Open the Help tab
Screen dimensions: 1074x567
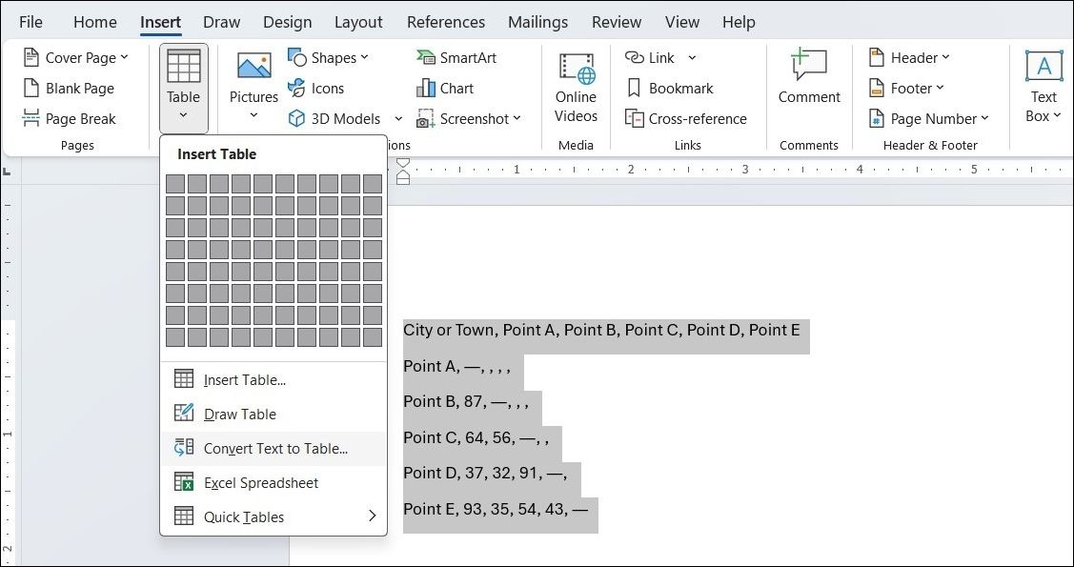click(739, 22)
